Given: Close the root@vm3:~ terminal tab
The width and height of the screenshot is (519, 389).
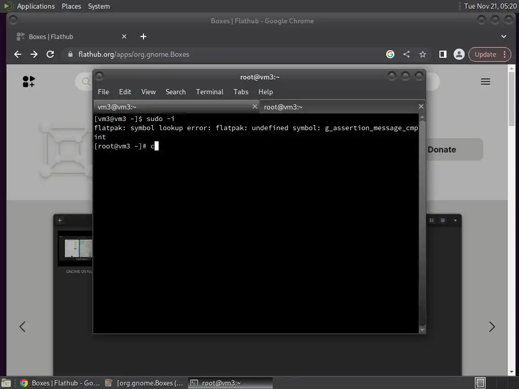Looking at the screenshot, I should 421,106.
